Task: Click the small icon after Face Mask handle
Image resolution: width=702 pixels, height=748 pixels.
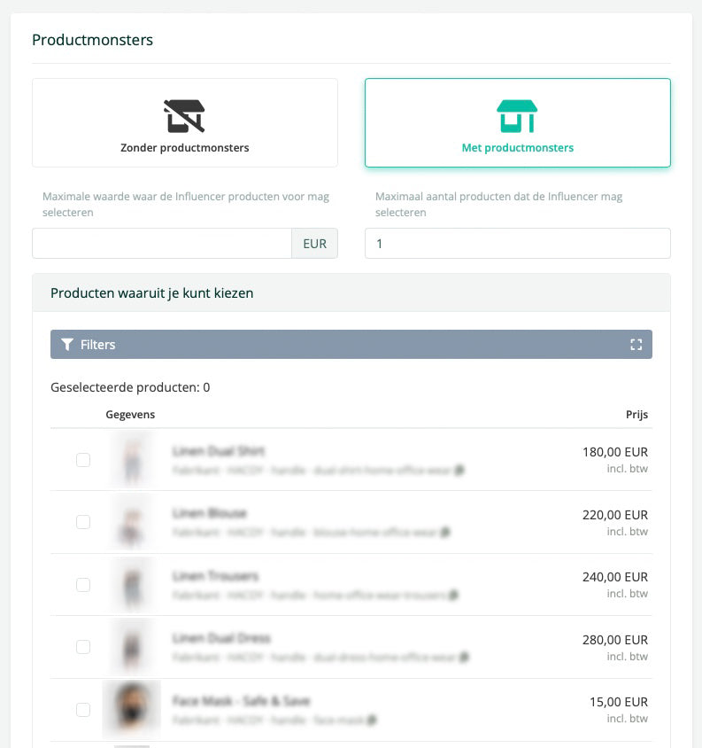Action: point(372,721)
